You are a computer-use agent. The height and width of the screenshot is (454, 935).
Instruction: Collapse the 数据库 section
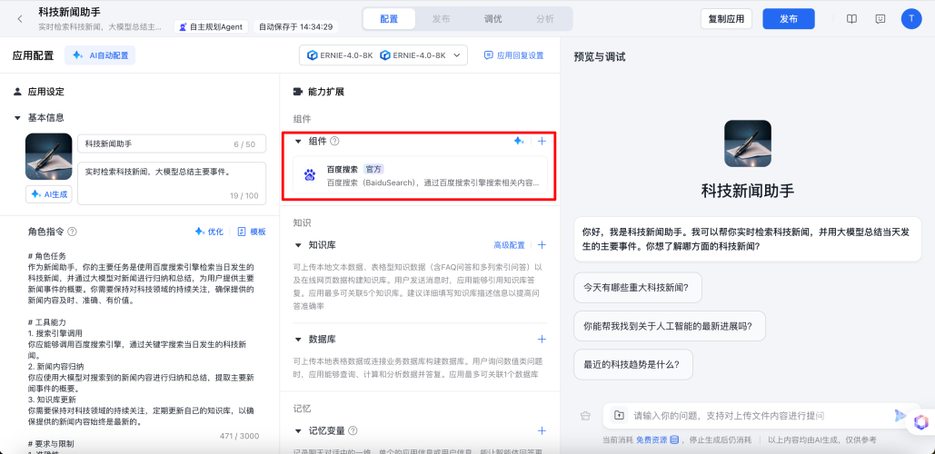[x=298, y=339]
